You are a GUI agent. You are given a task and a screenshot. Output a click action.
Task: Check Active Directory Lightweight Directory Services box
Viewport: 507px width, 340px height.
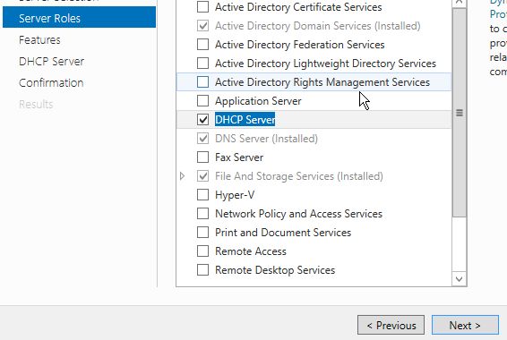(202, 63)
